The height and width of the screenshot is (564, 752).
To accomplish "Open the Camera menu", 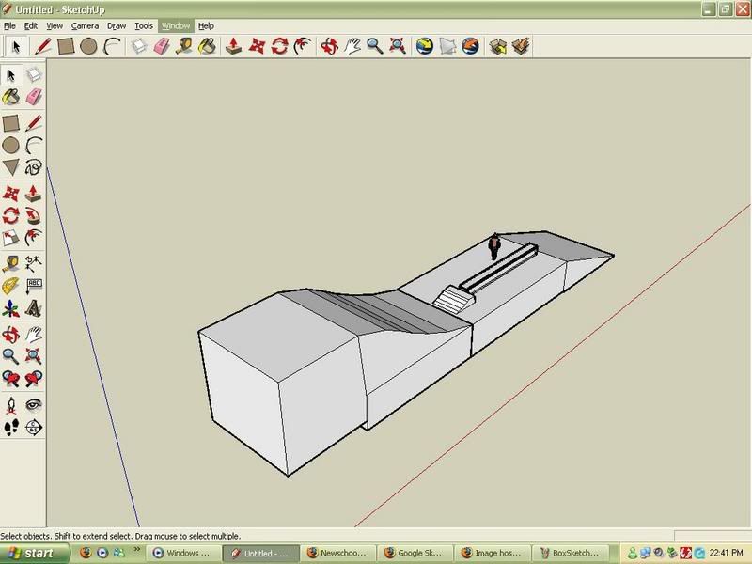I will (85, 26).
